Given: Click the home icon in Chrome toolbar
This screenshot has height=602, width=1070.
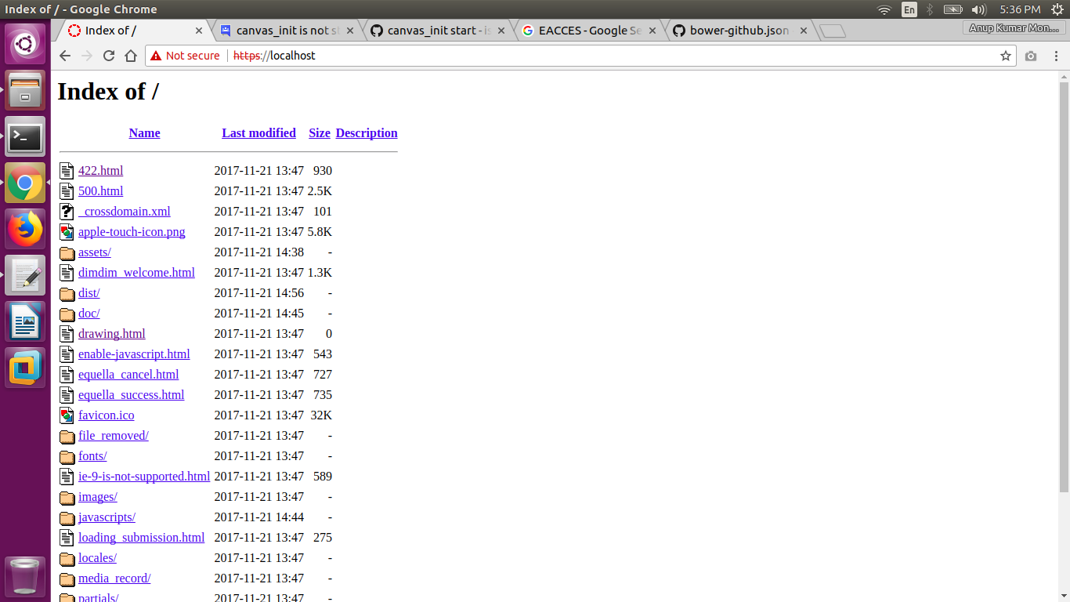Looking at the screenshot, I should 130,56.
